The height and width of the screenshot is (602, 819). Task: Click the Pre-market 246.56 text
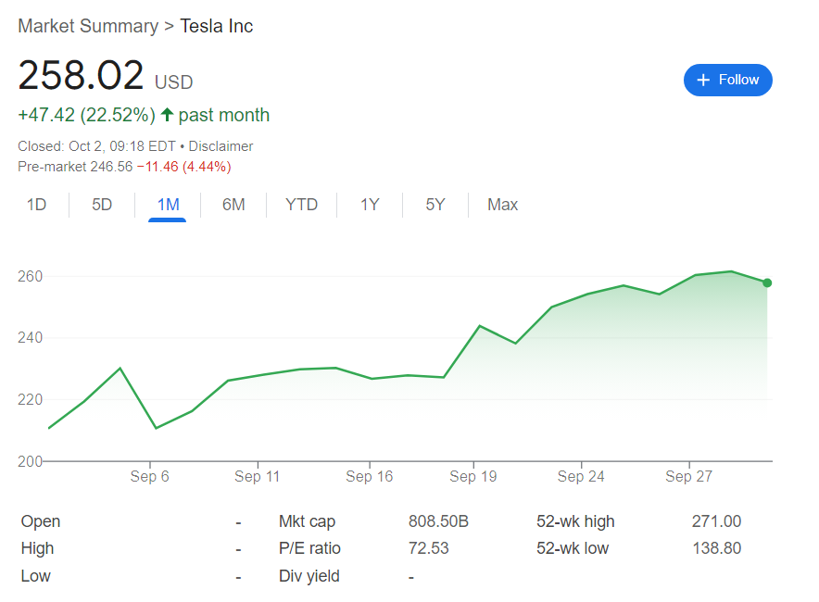click(75, 167)
